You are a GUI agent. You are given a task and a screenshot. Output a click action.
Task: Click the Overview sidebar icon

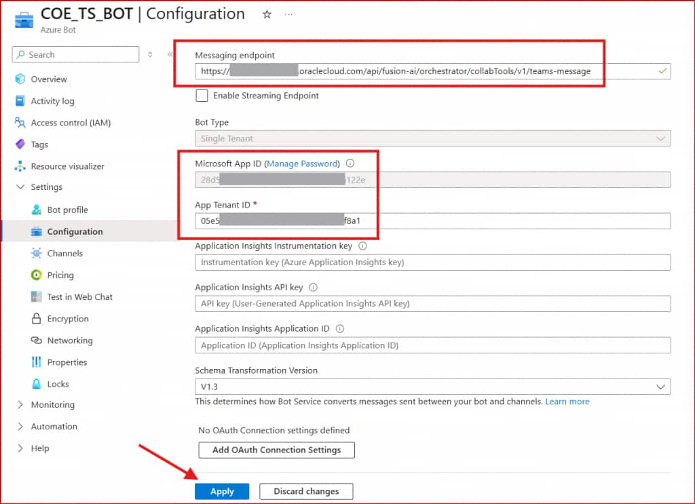click(20, 79)
